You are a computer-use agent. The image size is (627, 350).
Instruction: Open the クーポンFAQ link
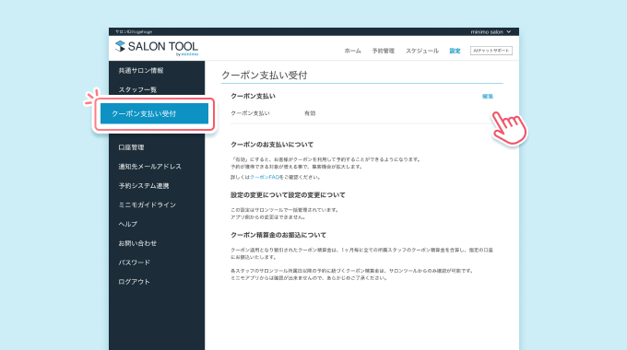click(x=265, y=177)
